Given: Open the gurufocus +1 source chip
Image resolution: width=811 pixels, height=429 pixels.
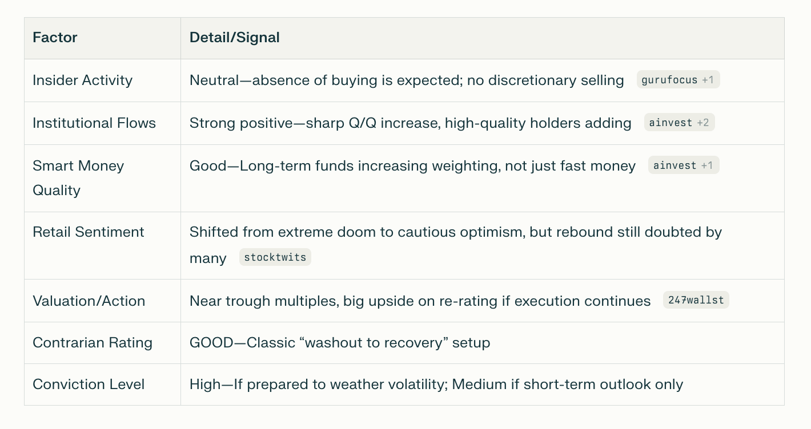Looking at the screenshot, I should point(678,80).
